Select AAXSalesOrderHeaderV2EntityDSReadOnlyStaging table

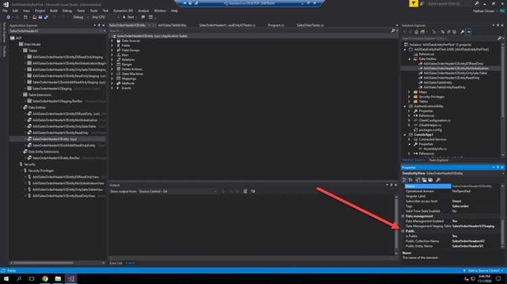(x=67, y=57)
